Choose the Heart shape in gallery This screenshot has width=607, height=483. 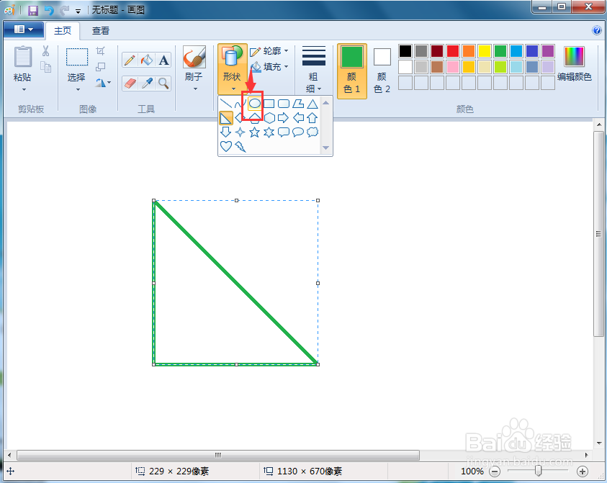[225, 146]
